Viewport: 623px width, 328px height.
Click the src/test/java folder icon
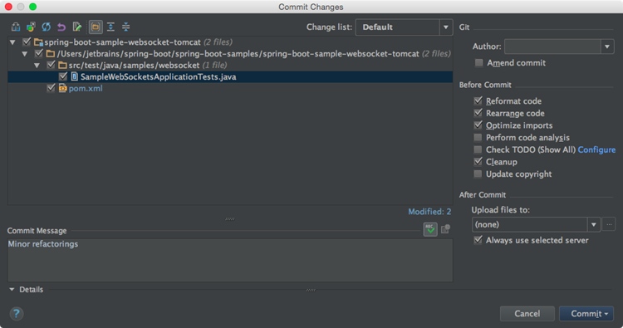(63, 65)
